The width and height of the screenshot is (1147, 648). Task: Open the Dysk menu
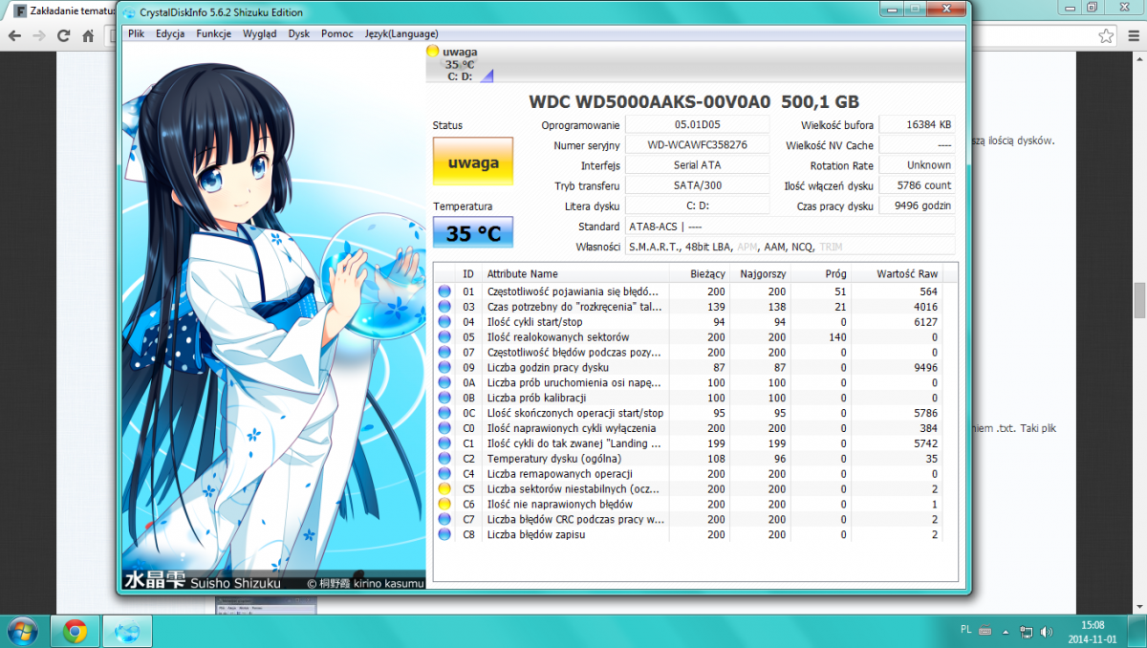(299, 33)
